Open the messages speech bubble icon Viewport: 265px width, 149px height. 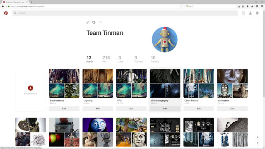pos(257,13)
